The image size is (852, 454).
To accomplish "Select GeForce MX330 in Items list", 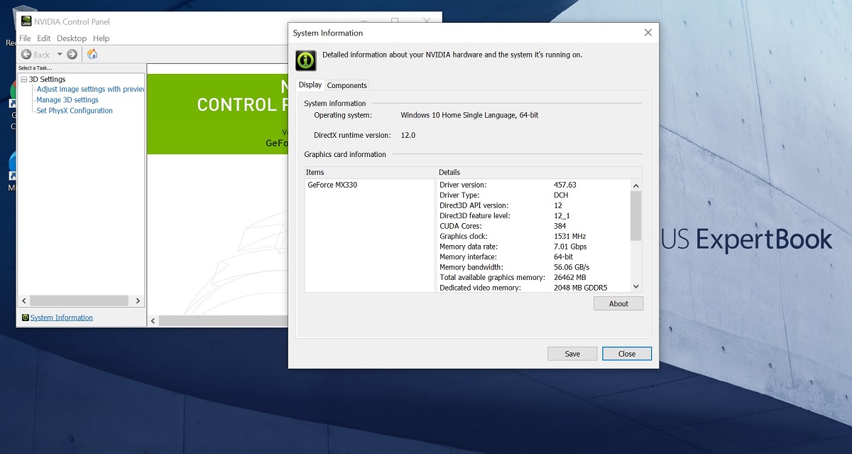I will coord(332,185).
